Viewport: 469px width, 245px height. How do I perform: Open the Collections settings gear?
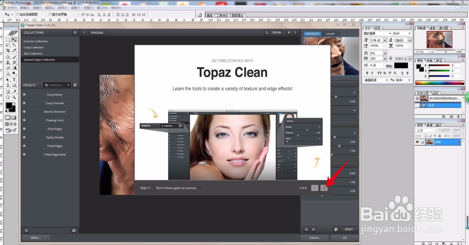75,32
